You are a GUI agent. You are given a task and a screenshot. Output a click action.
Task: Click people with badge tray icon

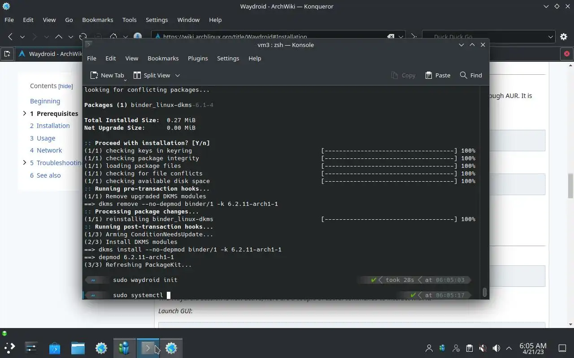[x=456, y=348]
